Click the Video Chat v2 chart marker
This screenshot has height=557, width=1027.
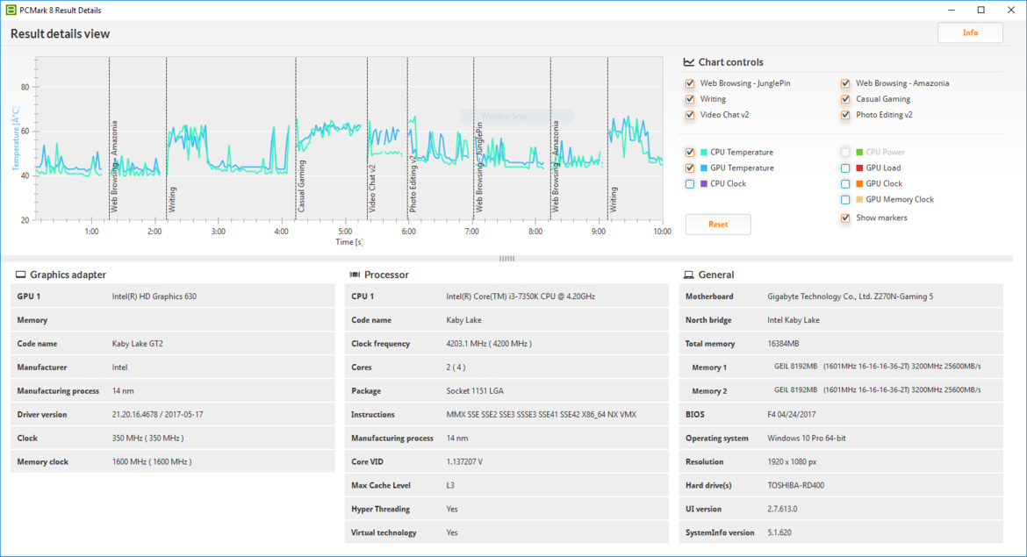[x=373, y=189]
